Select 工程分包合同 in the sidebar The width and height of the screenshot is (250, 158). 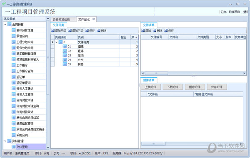pyautogui.click(x=25, y=42)
